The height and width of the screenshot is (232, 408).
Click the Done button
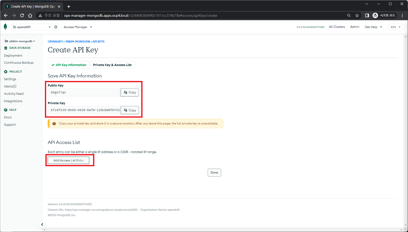pos(214,173)
